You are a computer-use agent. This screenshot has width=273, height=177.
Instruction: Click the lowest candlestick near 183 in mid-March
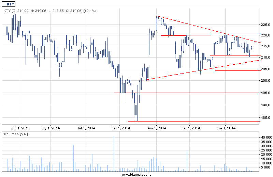(x=136, y=114)
